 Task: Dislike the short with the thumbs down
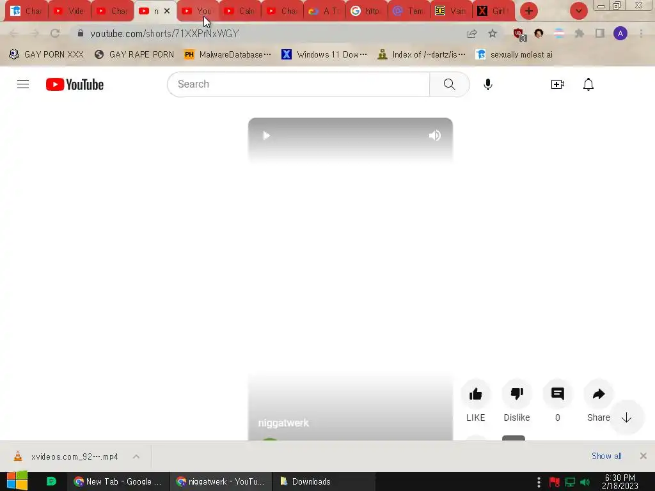pos(517,394)
